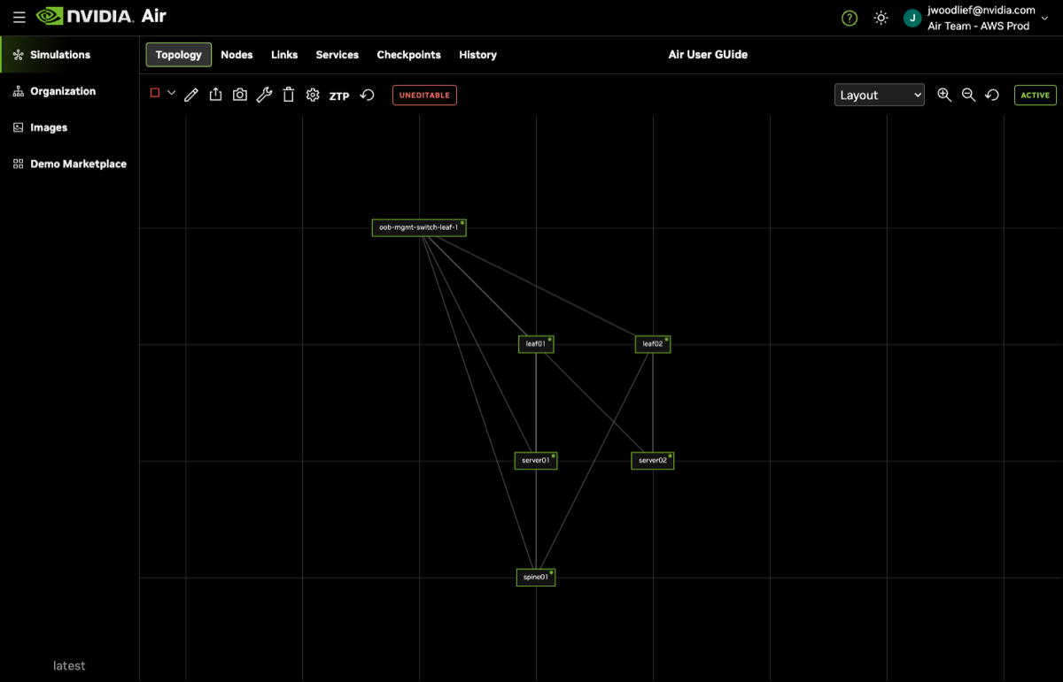The height and width of the screenshot is (682, 1063).
Task: Open the wrench tools icon
Action: tap(264, 95)
